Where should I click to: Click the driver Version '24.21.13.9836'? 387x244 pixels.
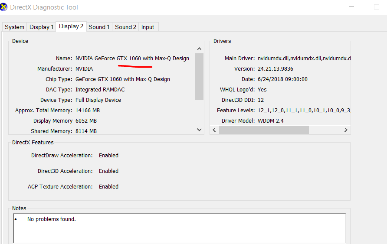pos(275,69)
